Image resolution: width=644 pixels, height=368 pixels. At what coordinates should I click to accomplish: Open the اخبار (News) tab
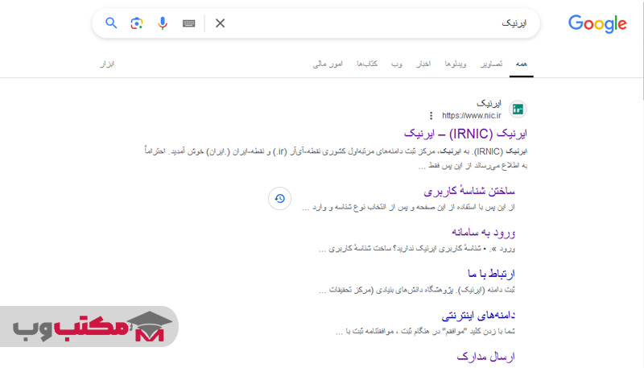tap(423, 64)
